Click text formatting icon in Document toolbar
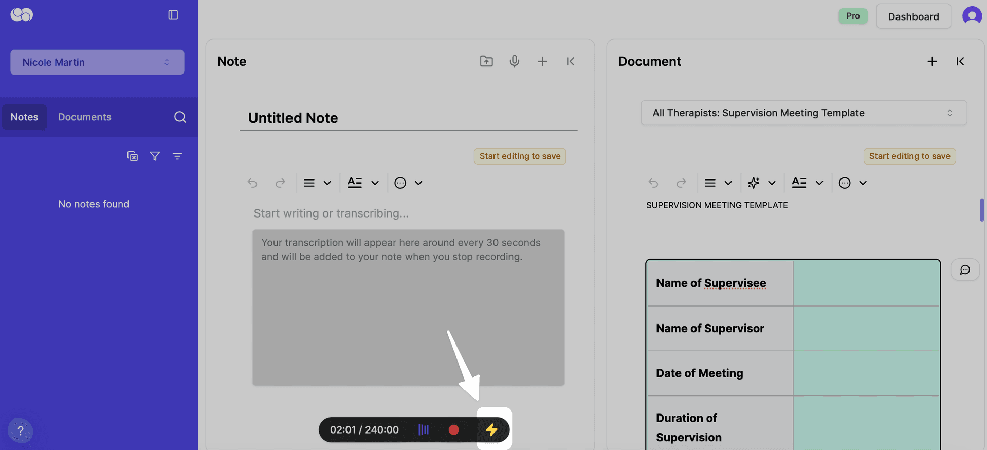The width and height of the screenshot is (987, 450). 799,183
